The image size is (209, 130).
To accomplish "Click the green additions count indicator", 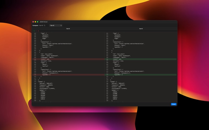I will coord(34,31).
